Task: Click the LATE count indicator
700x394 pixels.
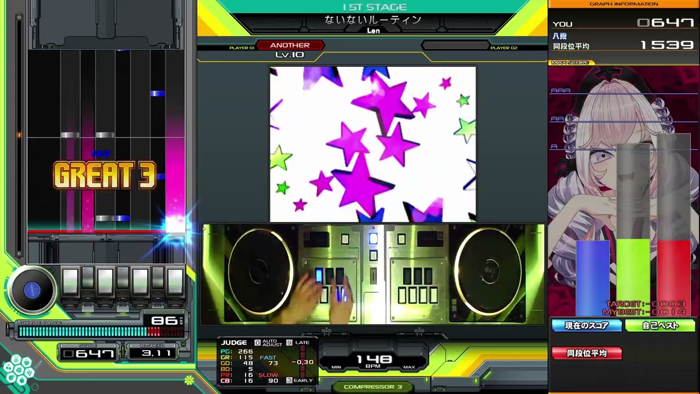Action: [297, 343]
